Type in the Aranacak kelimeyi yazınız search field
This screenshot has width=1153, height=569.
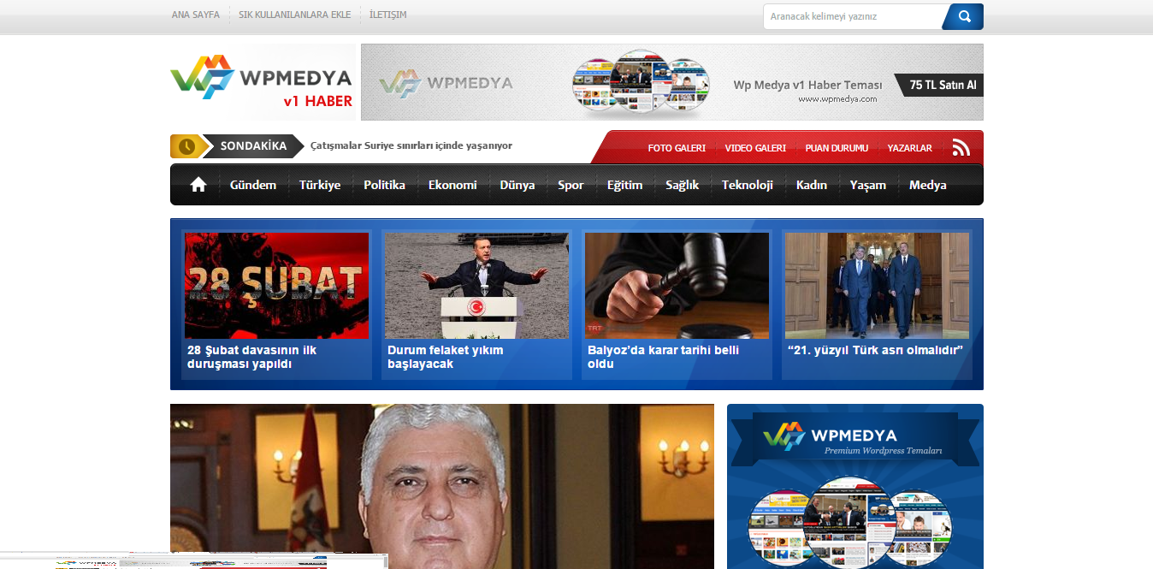pos(851,16)
